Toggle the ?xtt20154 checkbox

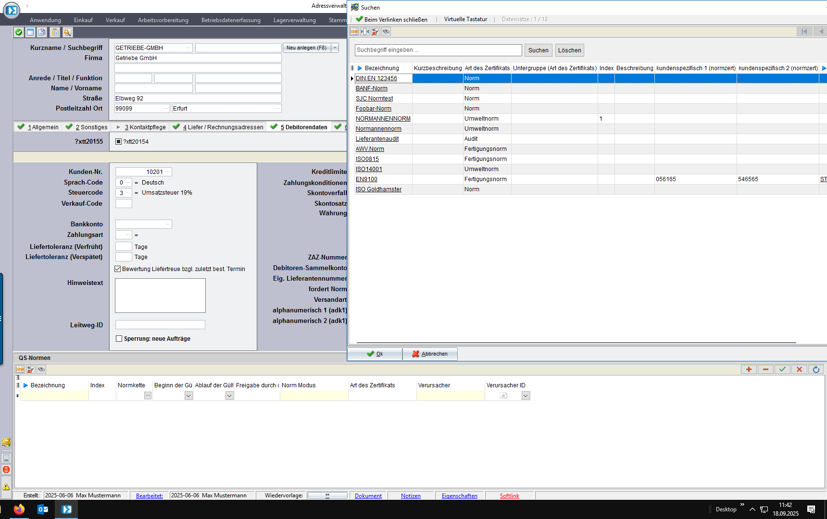pos(119,142)
